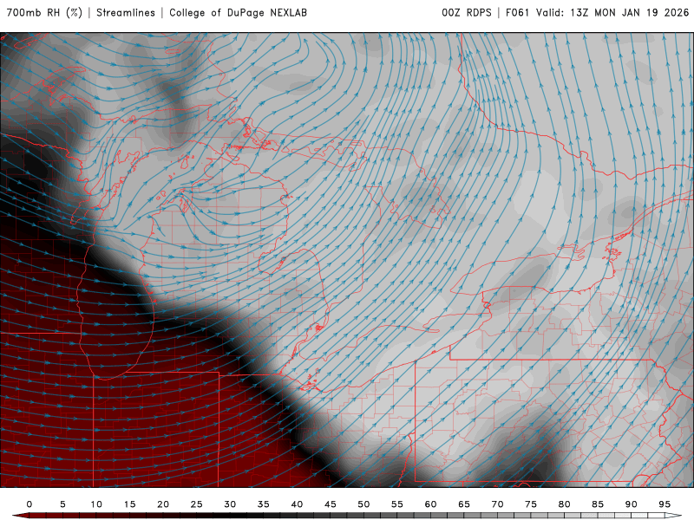Click the "College of DuPage NEXLAB" text
694x520 pixels.
(238, 12)
